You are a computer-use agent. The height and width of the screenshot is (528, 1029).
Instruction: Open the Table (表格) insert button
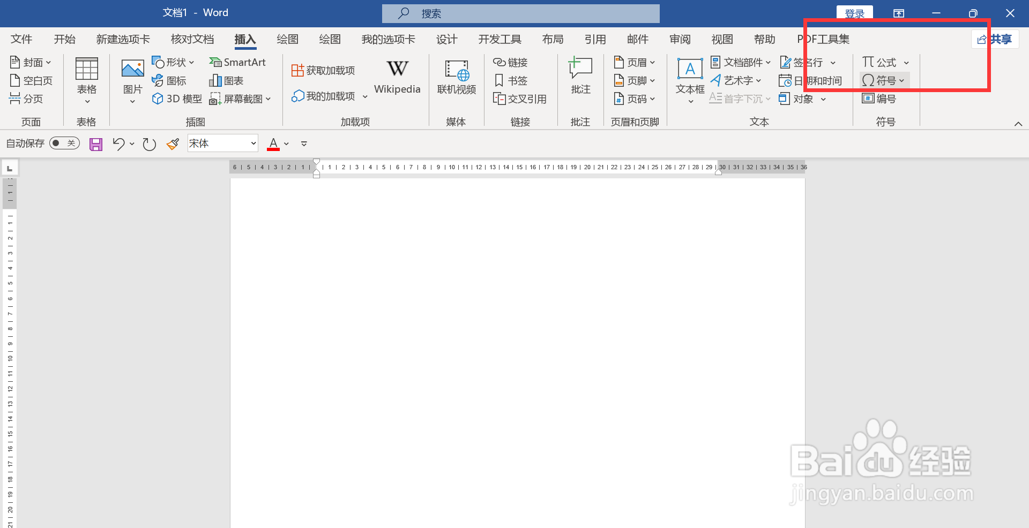point(86,81)
